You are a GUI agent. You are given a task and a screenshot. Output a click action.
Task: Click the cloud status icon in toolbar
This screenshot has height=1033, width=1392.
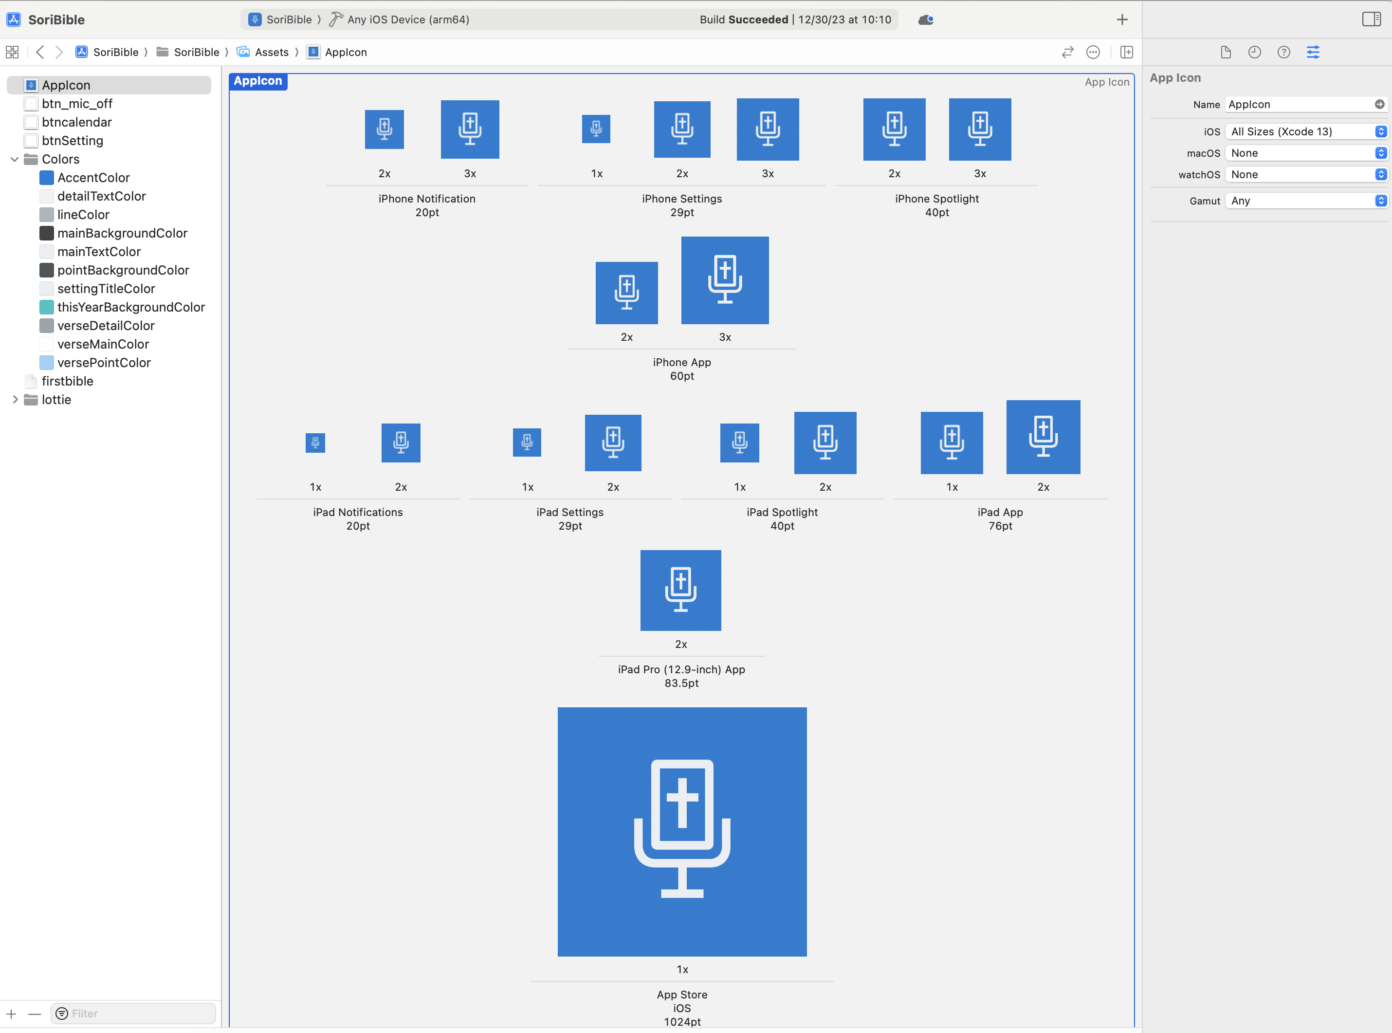tap(926, 19)
